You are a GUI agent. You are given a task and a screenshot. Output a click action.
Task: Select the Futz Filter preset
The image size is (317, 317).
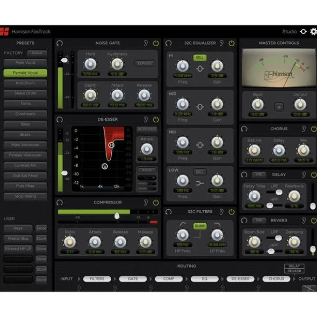click(25, 186)
